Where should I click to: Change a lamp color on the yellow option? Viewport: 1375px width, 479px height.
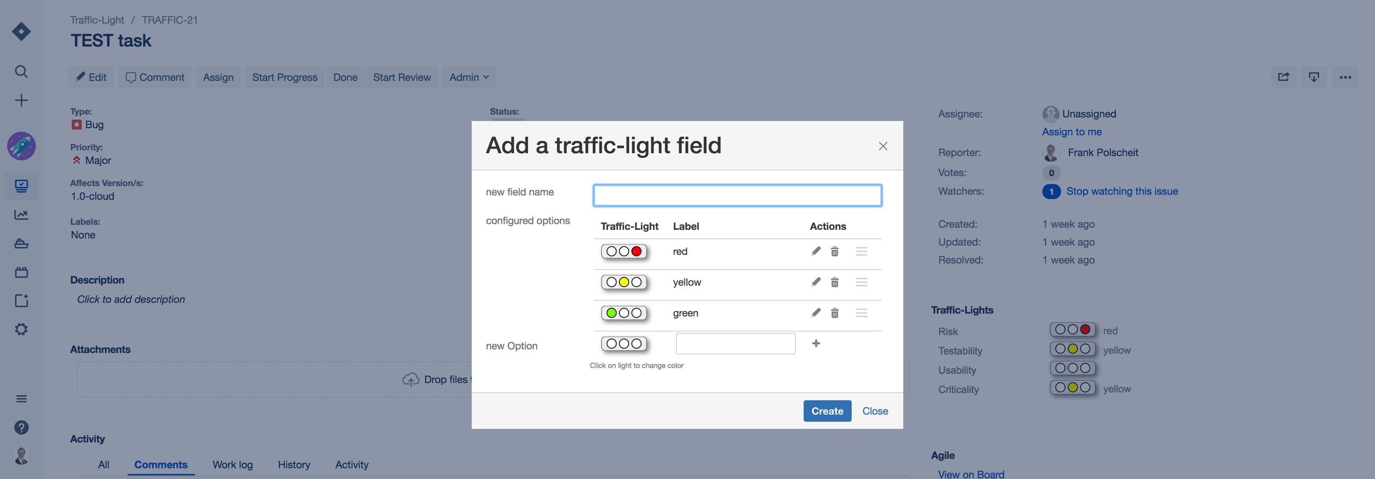pyautogui.click(x=624, y=282)
